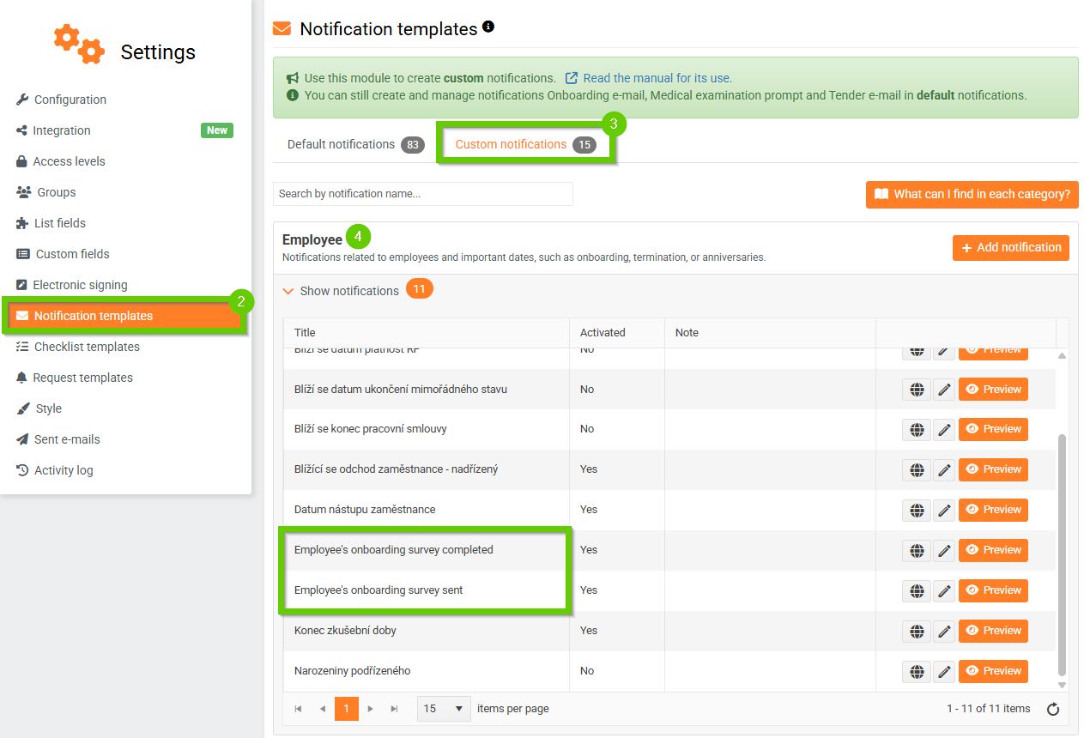Switch to Default notifications tab
Image resolution: width=1084 pixels, height=738 pixels.
pyautogui.click(x=341, y=144)
